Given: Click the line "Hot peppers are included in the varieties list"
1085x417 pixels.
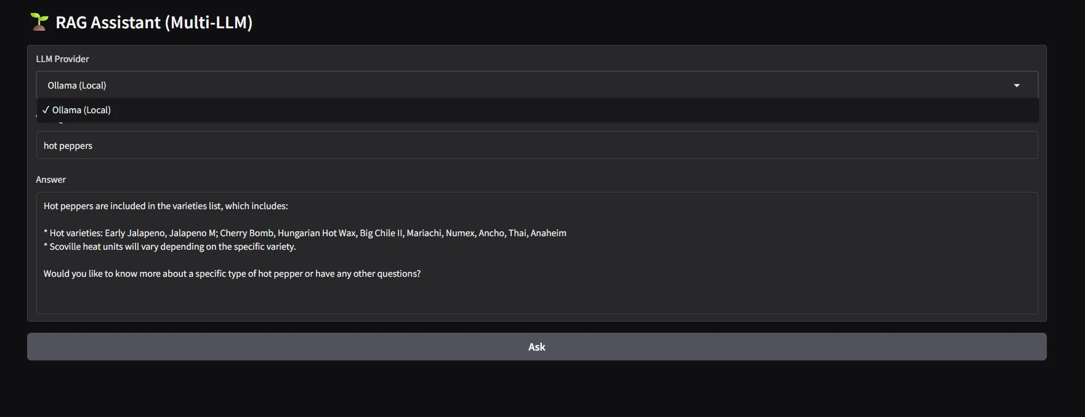Looking at the screenshot, I should (166, 206).
